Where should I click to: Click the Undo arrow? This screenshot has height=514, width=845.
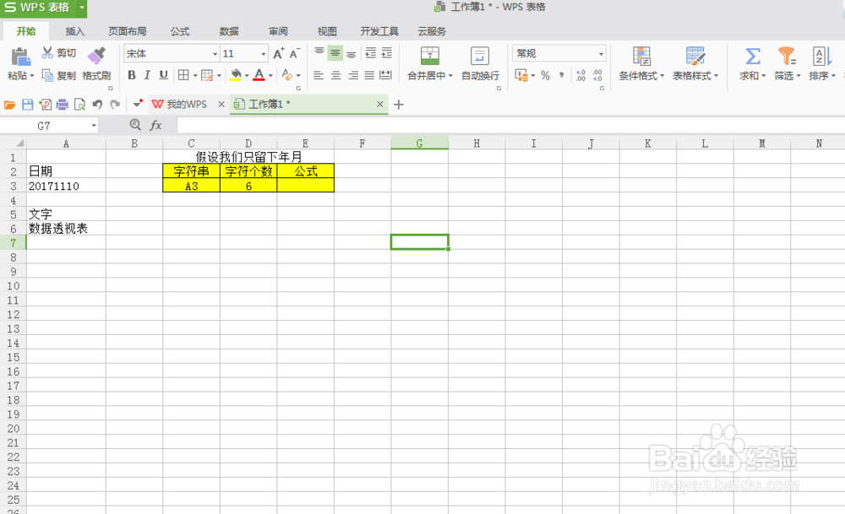tap(97, 105)
